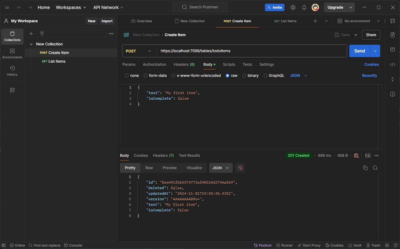Image resolution: width=400 pixels, height=249 pixels.
Task: Open the Comments icon in right sidebar
Action: pos(393,50)
